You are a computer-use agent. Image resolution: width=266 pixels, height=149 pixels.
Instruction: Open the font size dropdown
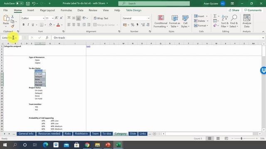[53, 18]
